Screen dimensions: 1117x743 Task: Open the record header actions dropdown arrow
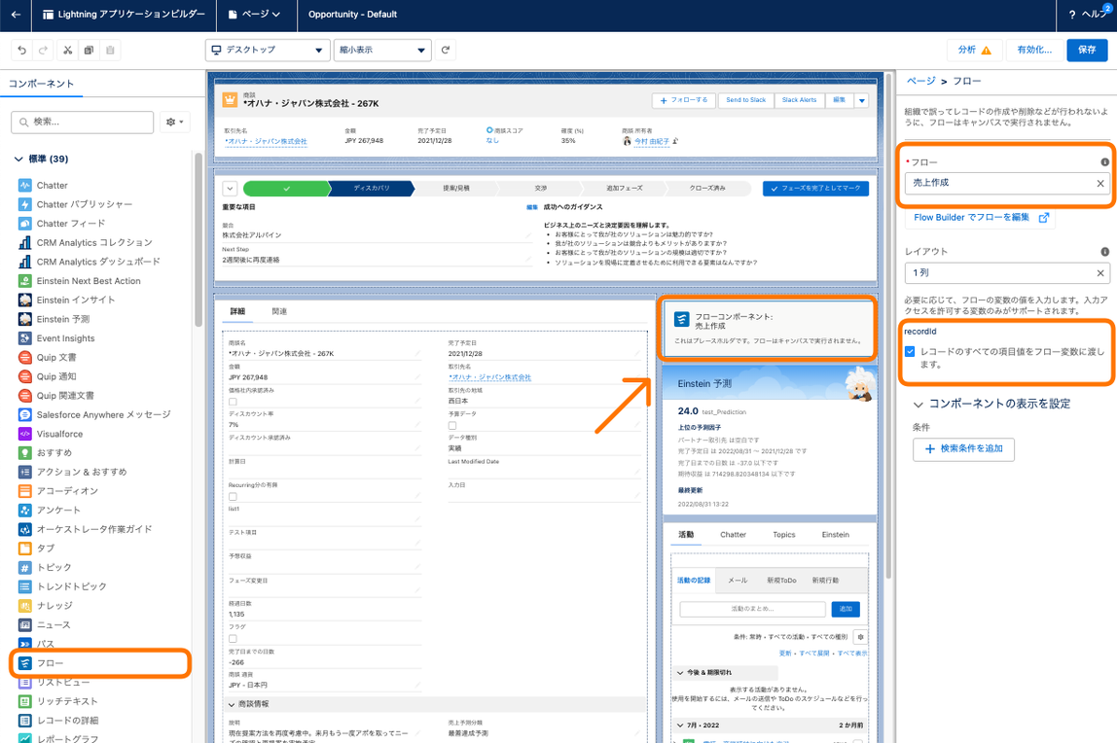862,100
